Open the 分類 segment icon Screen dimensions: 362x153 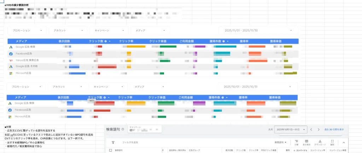[297, 142]
